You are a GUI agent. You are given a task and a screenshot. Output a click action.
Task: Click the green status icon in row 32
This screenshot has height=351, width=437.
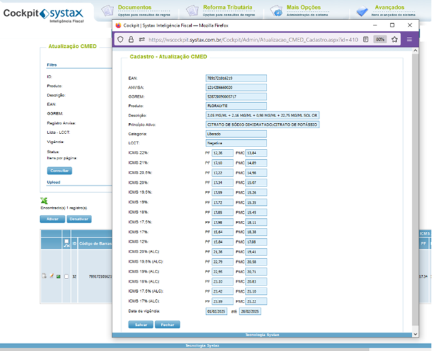click(58, 277)
